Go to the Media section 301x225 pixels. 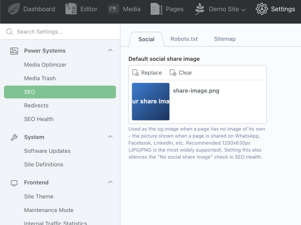pyautogui.click(x=124, y=9)
